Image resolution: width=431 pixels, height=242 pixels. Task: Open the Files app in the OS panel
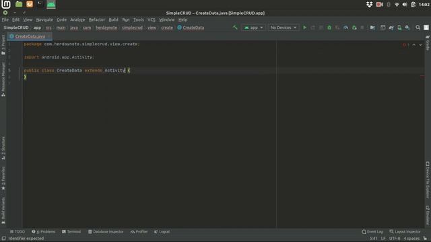tap(19, 4)
